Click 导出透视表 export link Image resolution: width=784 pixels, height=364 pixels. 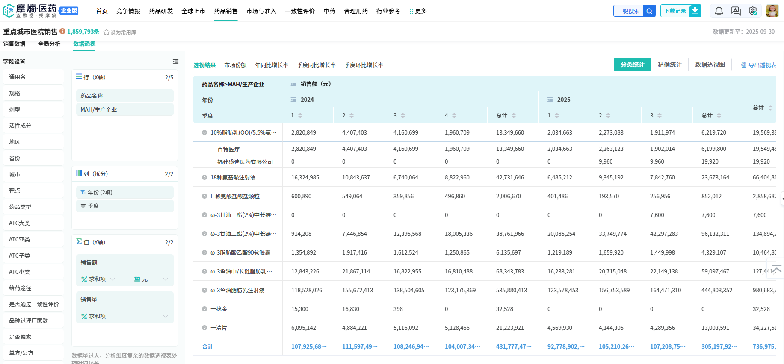758,65
